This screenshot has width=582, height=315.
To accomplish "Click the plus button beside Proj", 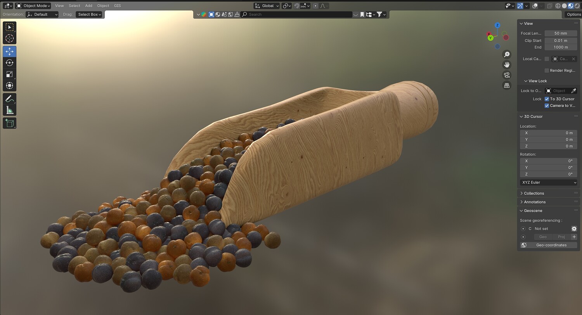I will point(574,237).
